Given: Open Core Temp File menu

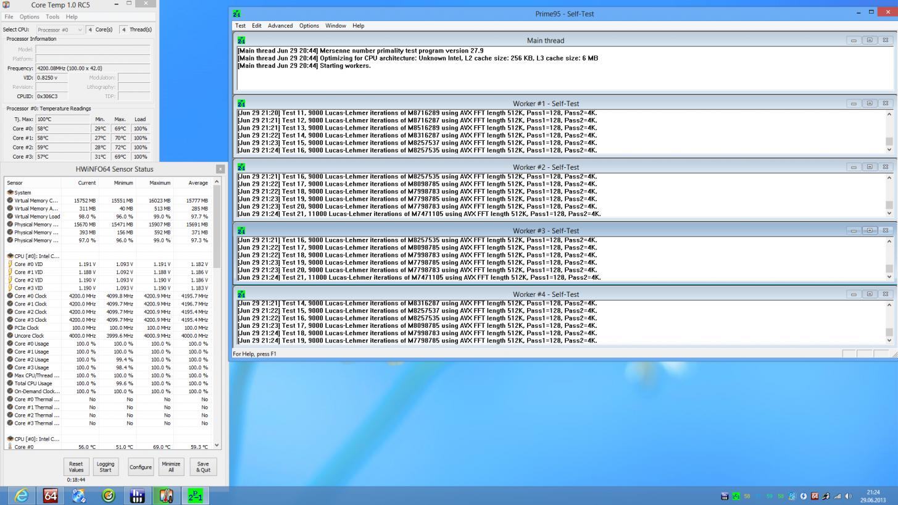Looking at the screenshot, I should coord(9,17).
